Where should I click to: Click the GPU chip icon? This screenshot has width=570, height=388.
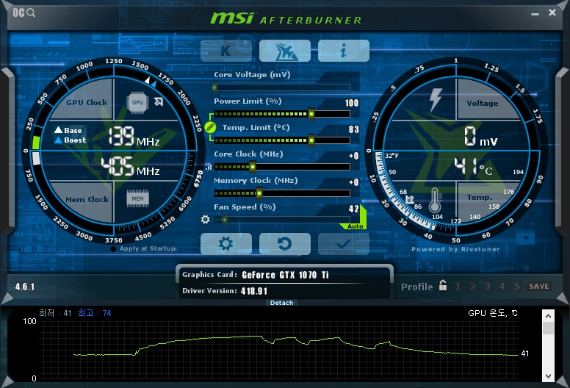pos(137,103)
